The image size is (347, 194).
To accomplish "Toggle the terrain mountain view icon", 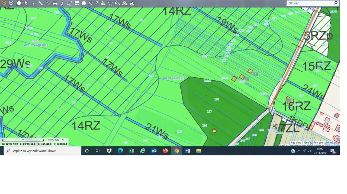I will click(x=131, y=3).
